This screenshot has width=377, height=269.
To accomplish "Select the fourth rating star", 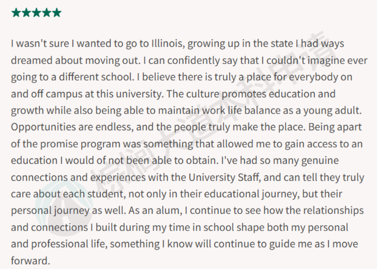I will [46, 13].
